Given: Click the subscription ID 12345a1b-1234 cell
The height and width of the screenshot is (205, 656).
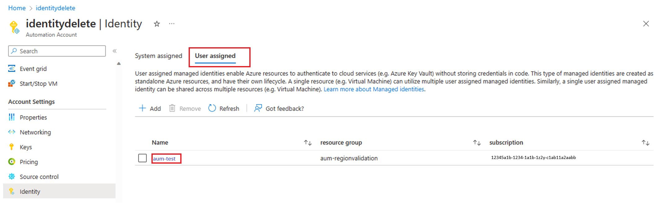Looking at the screenshot, I should pos(533,157).
